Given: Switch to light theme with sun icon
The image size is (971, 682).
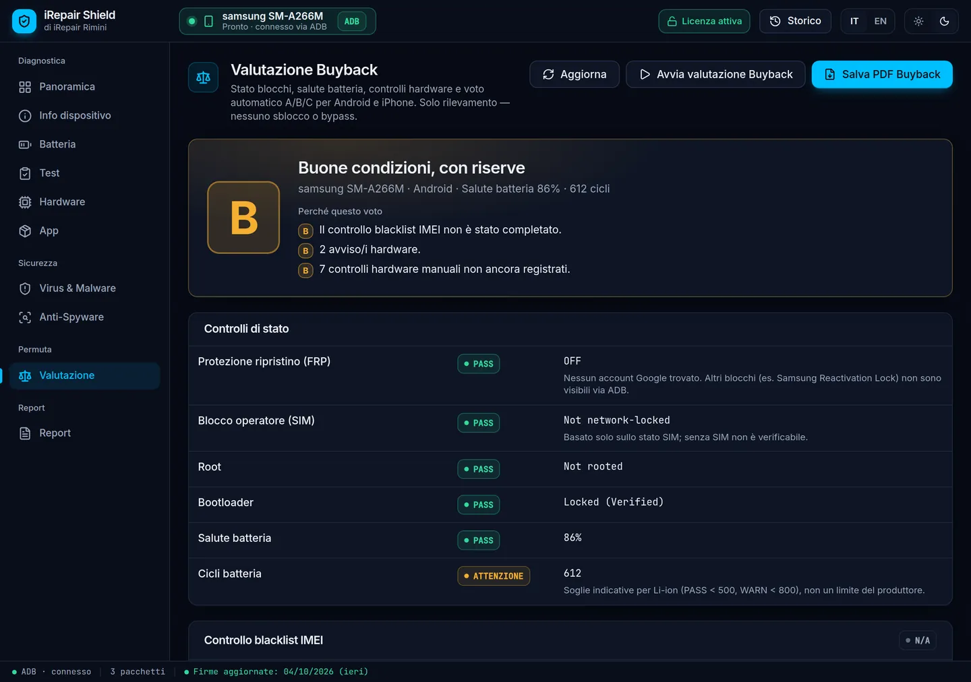Looking at the screenshot, I should (x=918, y=22).
